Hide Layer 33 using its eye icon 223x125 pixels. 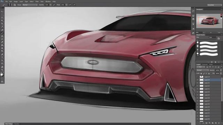click(198, 83)
